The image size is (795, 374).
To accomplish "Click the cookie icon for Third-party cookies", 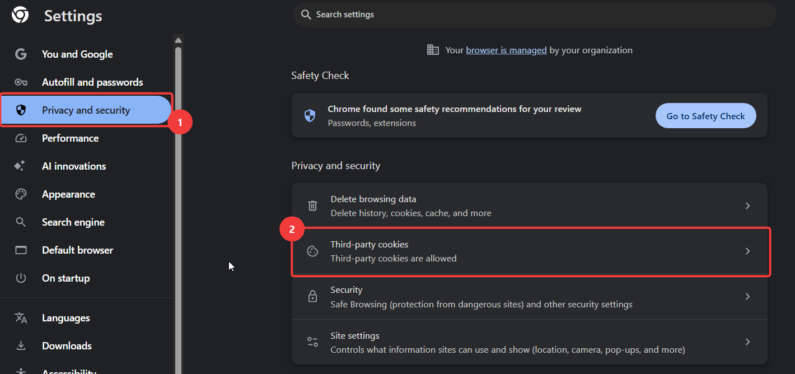I will pyautogui.click(x=313, y=251).
